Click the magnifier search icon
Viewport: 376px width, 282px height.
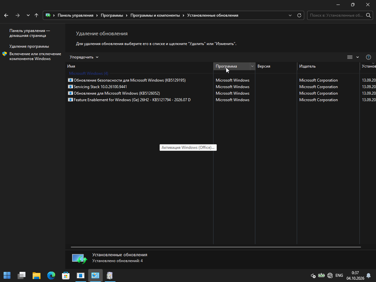point(368,15)
